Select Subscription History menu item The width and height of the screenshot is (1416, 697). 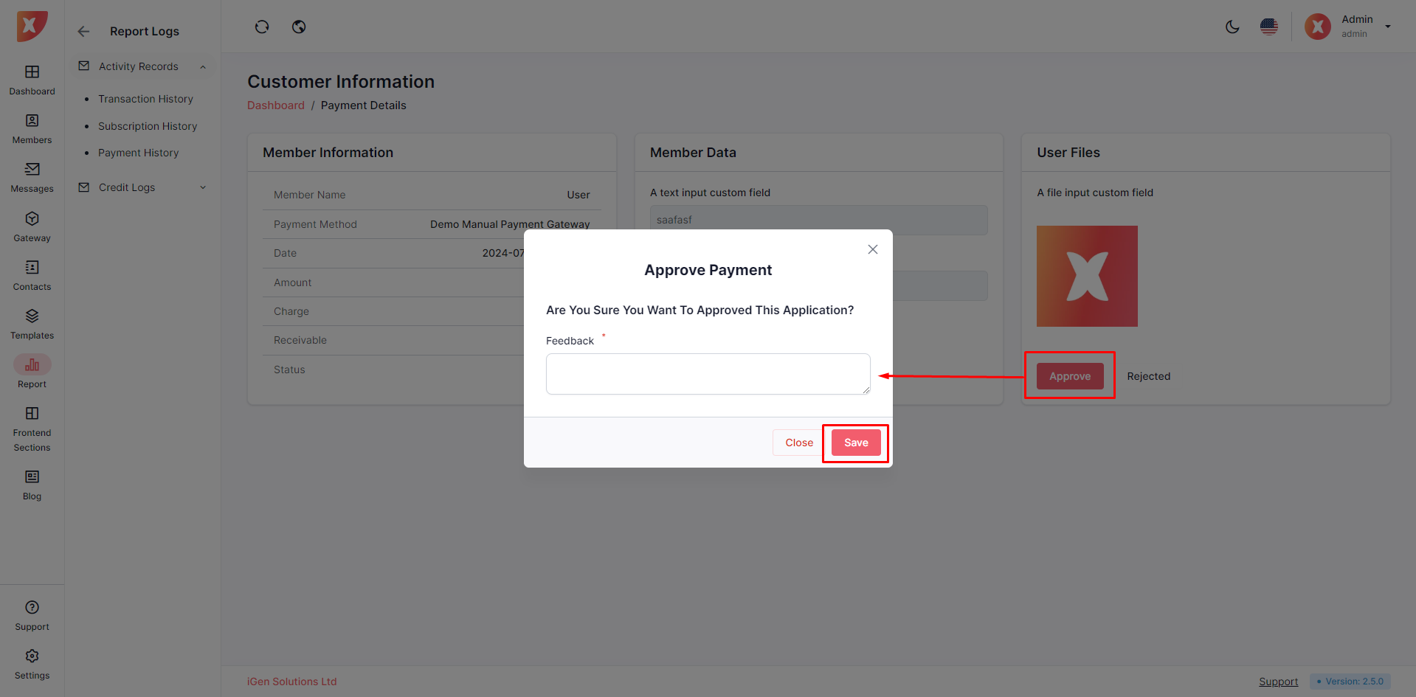[148, 126]
